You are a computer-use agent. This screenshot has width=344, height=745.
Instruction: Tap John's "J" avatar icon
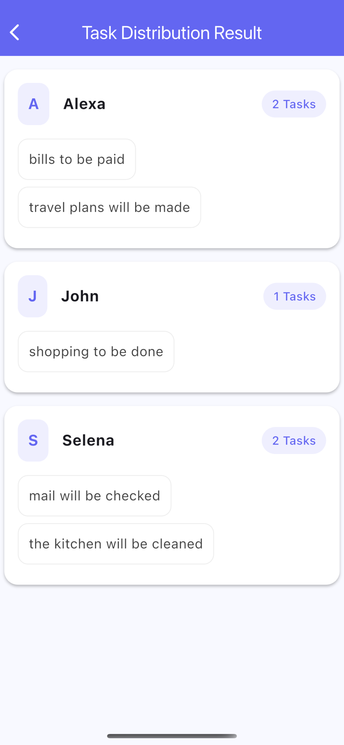(x=33, y=296)
